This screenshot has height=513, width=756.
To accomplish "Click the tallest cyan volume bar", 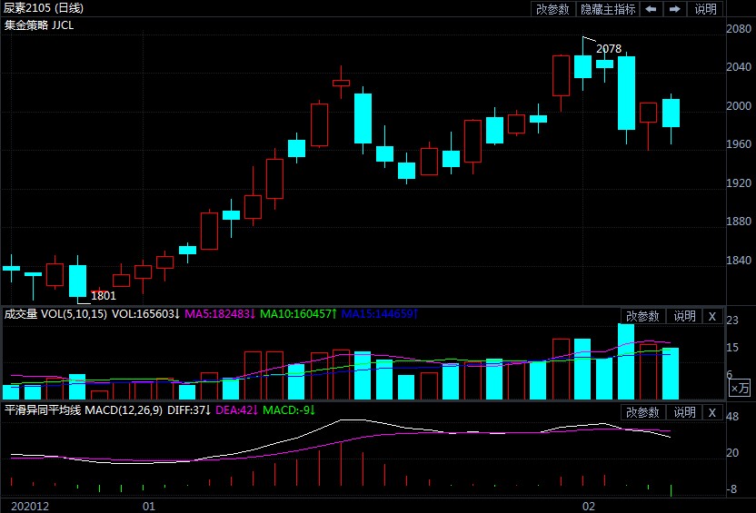I will point(626,361).
